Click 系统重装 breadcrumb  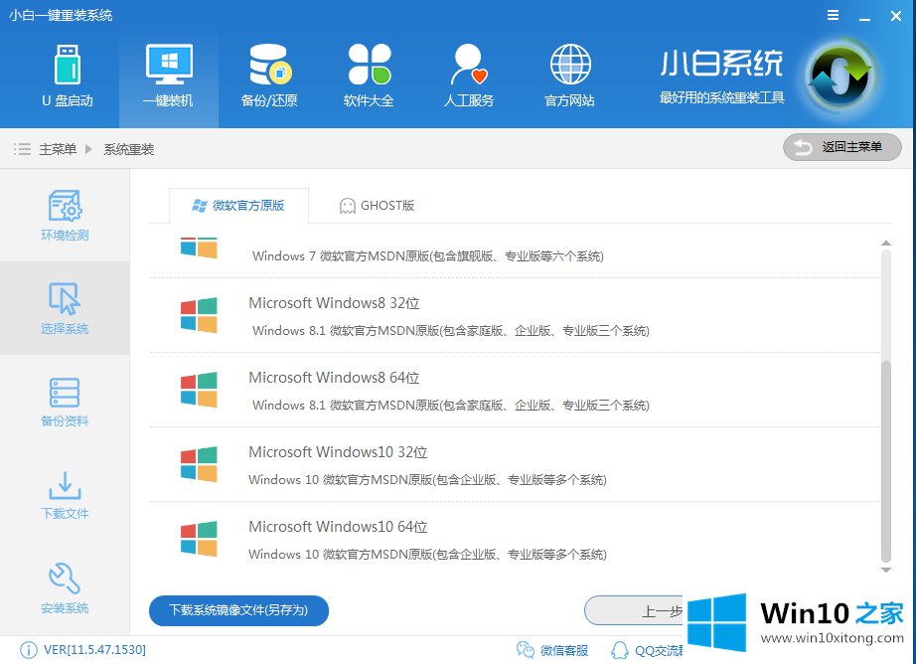[x=128, y=150]
